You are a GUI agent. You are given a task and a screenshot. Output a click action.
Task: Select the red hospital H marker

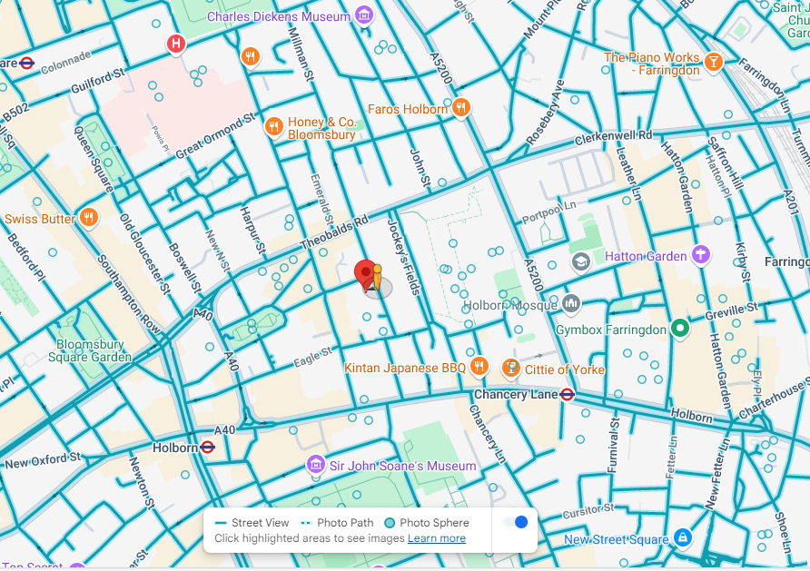tap(176, 44)
